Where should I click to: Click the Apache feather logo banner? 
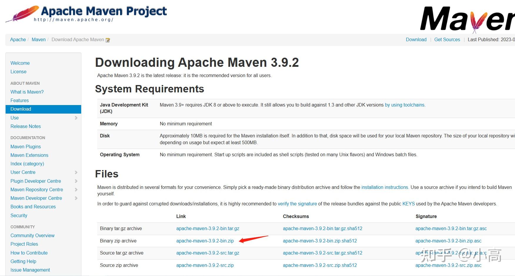(86, 14)
